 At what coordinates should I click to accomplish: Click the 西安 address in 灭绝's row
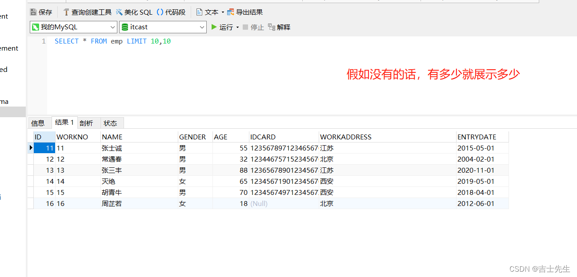pyautogui.click(x=388, y=181)
